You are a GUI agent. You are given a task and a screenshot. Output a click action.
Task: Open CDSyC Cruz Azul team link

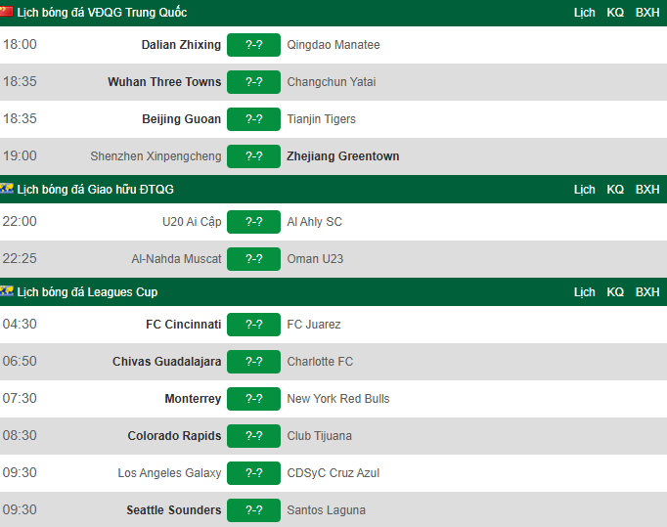click(333, 473)
